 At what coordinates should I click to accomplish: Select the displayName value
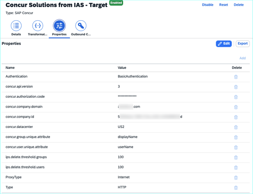[127, 137]
